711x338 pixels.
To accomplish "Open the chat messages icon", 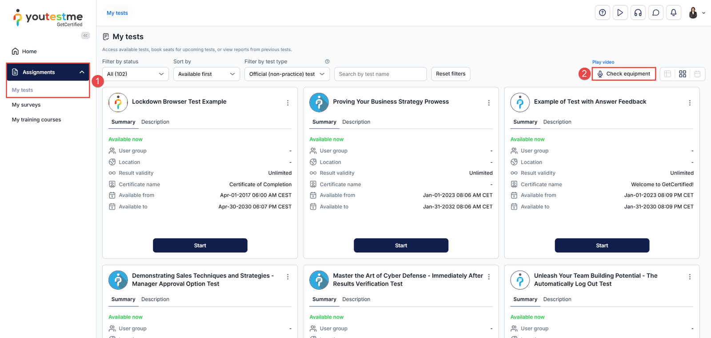I will click(x=655, y=13).
